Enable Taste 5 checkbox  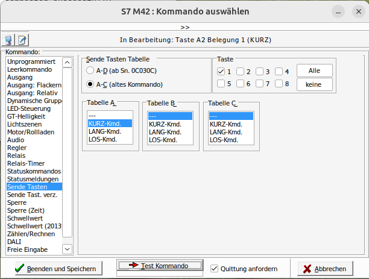(221, 84)
